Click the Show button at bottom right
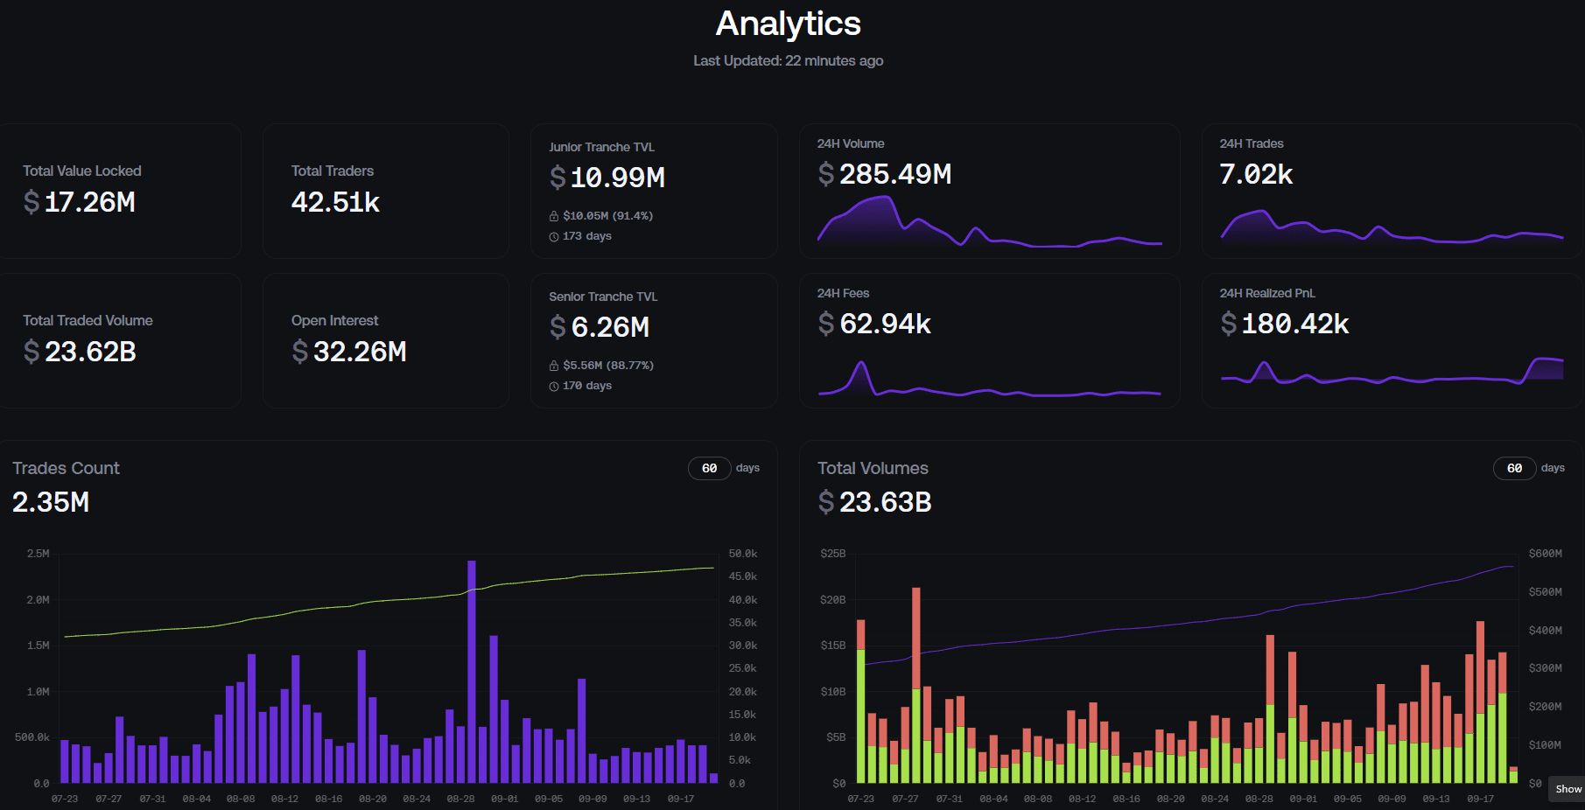 click(x=1567, y=789)
